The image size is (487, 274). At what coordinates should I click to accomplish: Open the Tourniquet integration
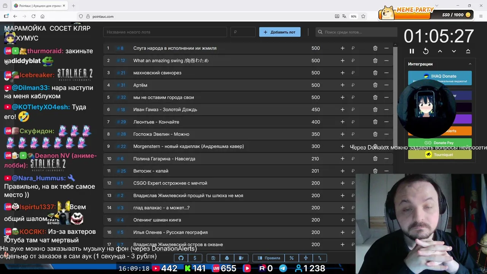[x=440, y=155]
